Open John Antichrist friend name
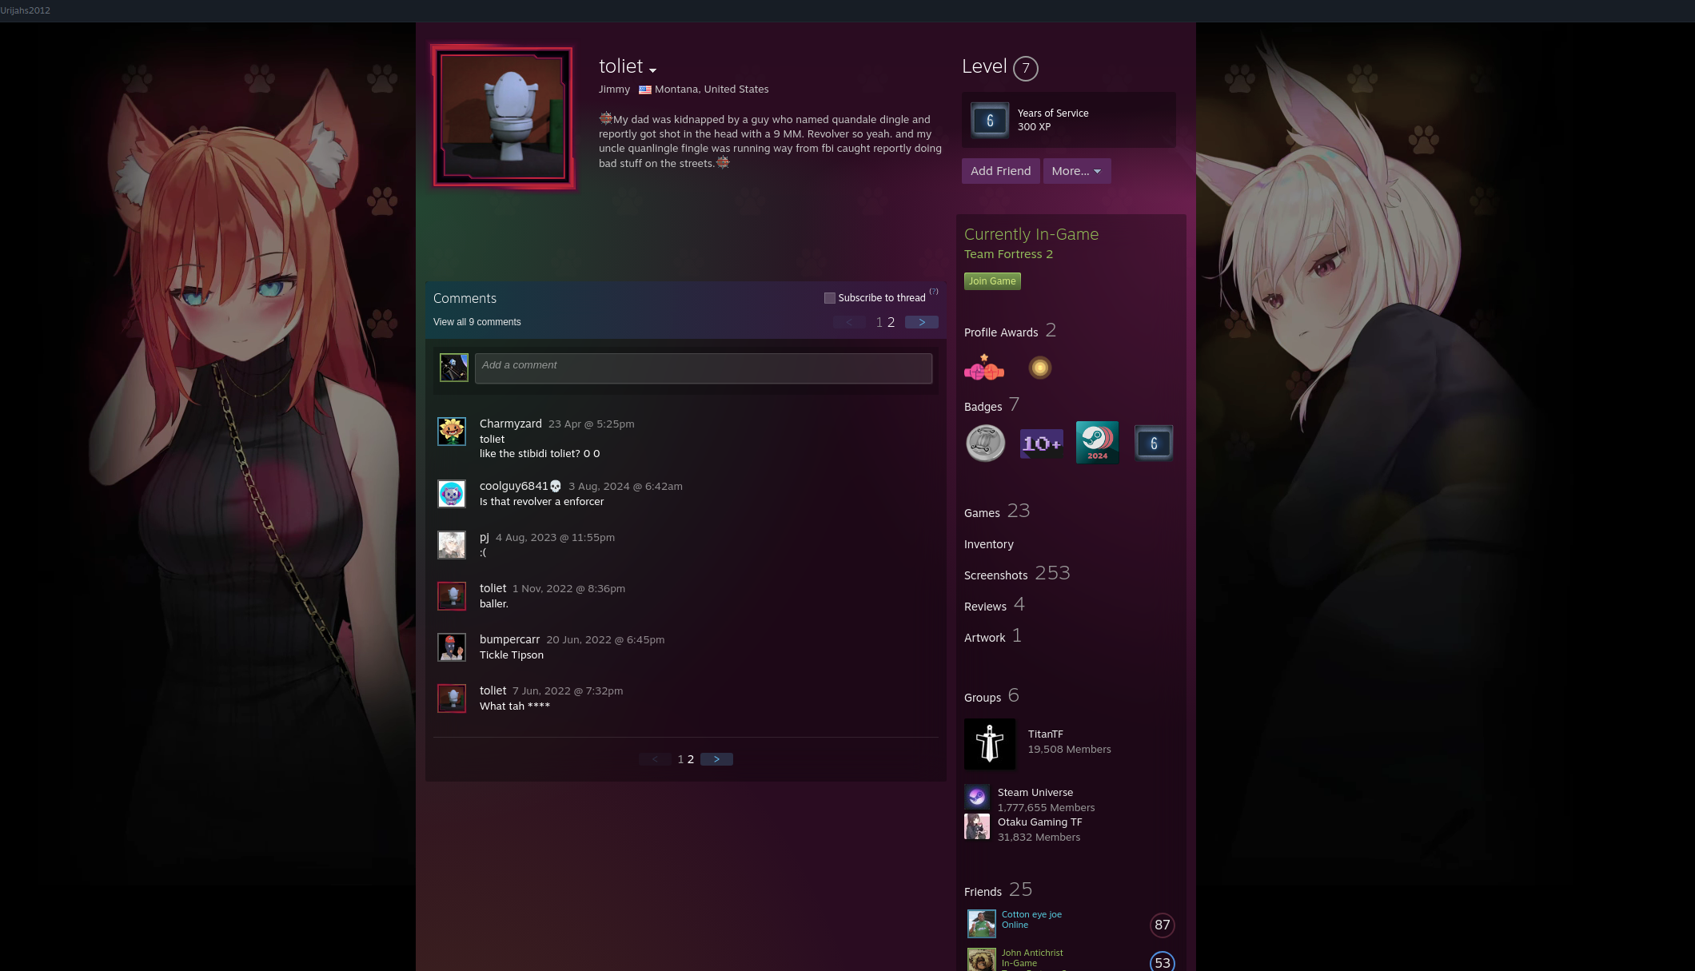Viewport: 1695px width, 971px height. [1032, 953]
